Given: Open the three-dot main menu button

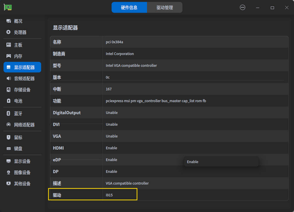Looking at the screenshot, I should point(243,8).
